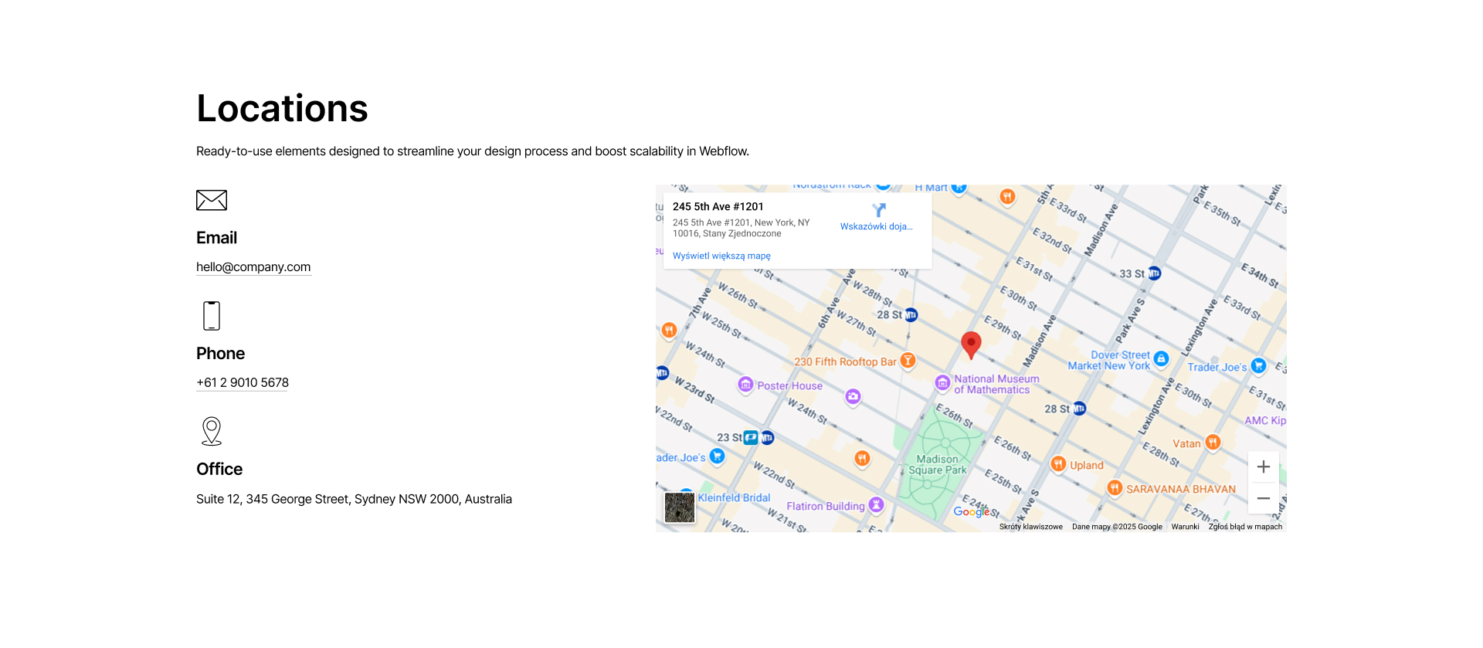Open the National Museum of Mathematics marker

[942, 383]
